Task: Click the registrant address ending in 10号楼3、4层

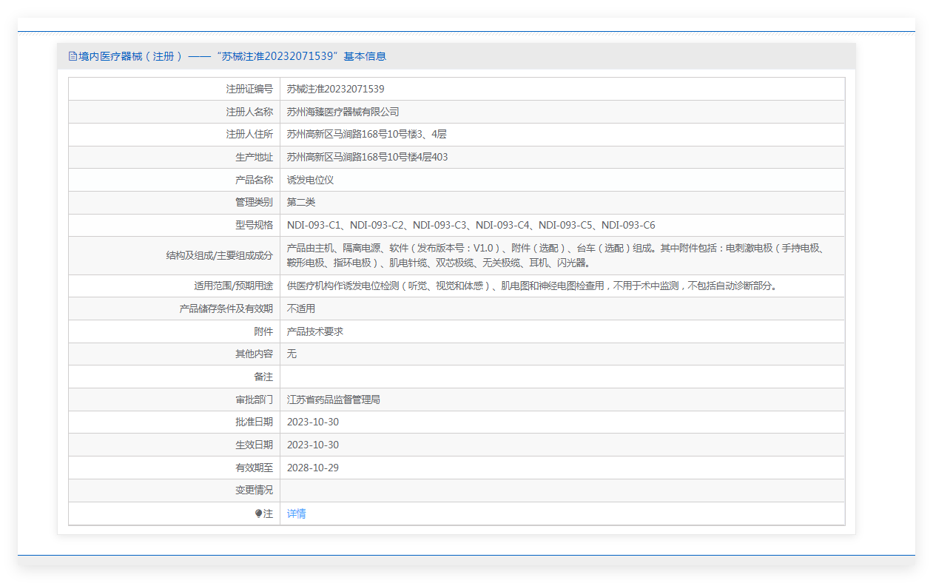Action: [x=366, y=135]
